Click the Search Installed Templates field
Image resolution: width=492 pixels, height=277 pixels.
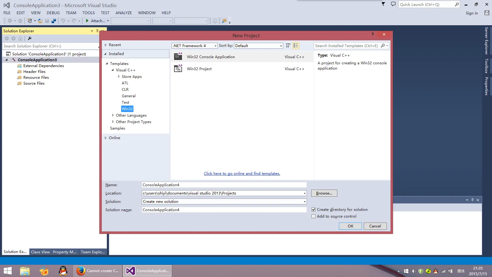click(x=347, y=46)
